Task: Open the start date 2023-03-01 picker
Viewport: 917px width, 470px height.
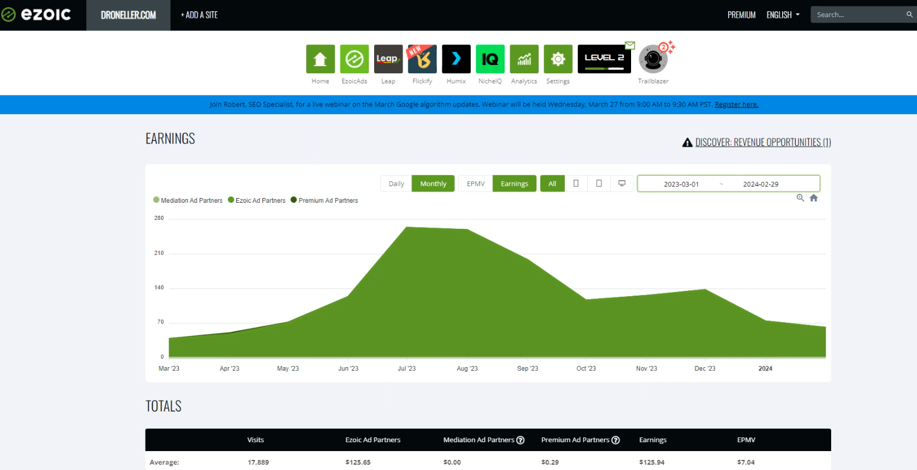Action: [x=681, y=184]
